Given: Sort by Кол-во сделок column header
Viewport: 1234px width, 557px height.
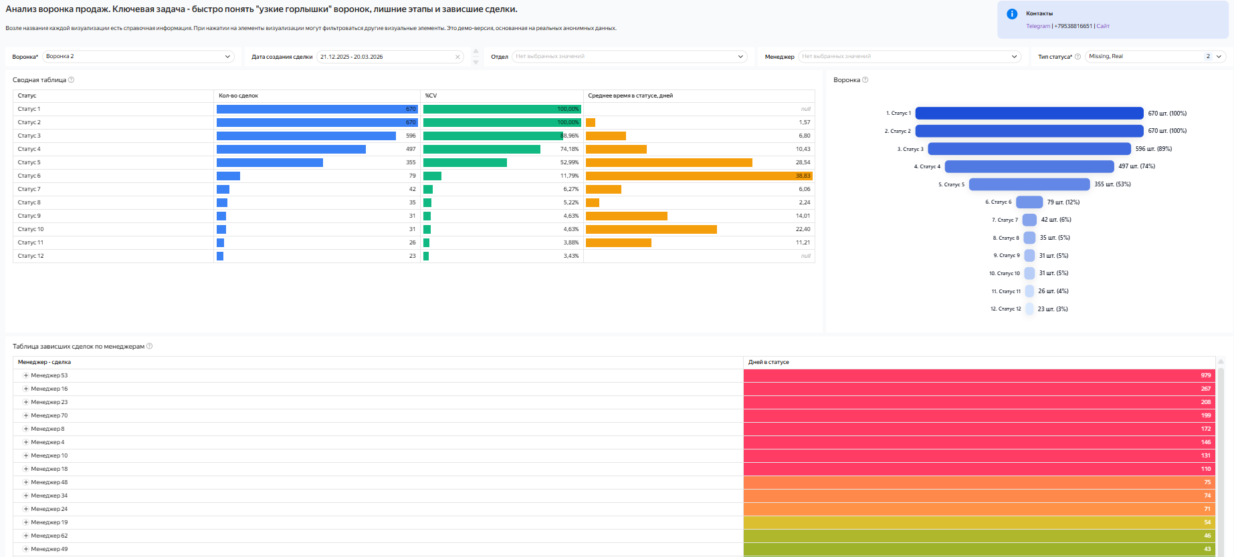Looking at the screenshot, I should 239,96.
